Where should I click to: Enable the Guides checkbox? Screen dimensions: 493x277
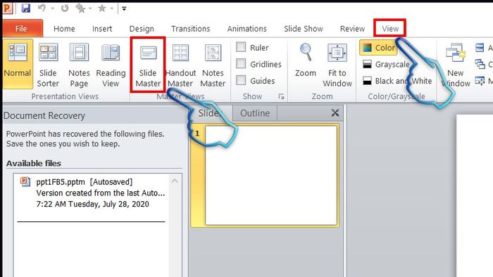[x=241, y=80]
